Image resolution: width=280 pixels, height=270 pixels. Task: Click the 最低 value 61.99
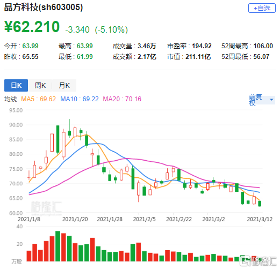(85, 57)
